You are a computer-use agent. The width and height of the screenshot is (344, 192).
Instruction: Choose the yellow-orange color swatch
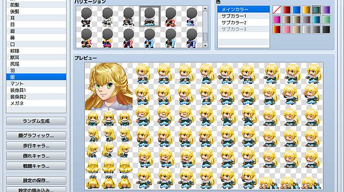pyautogui.click(x=306, y=10)
